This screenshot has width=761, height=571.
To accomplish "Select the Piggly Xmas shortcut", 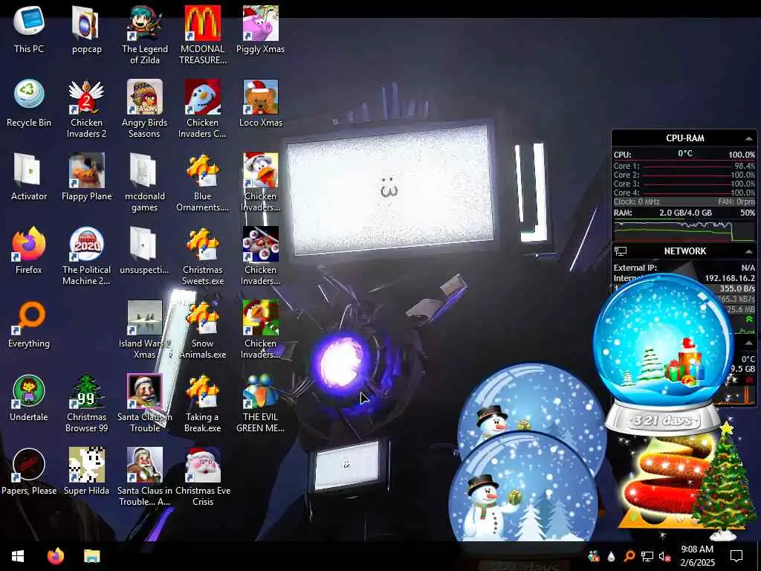I will pos(261,30).
